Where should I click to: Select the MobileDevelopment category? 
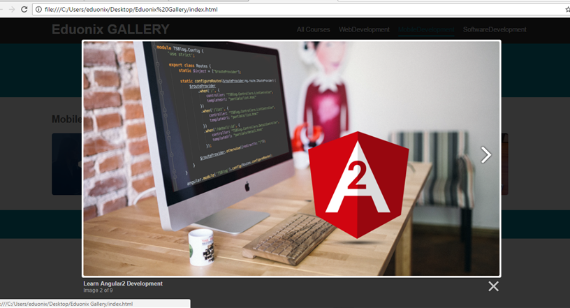(x=426, y=29)
